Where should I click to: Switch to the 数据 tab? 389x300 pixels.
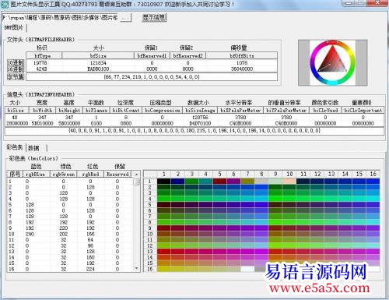[34, 148]
